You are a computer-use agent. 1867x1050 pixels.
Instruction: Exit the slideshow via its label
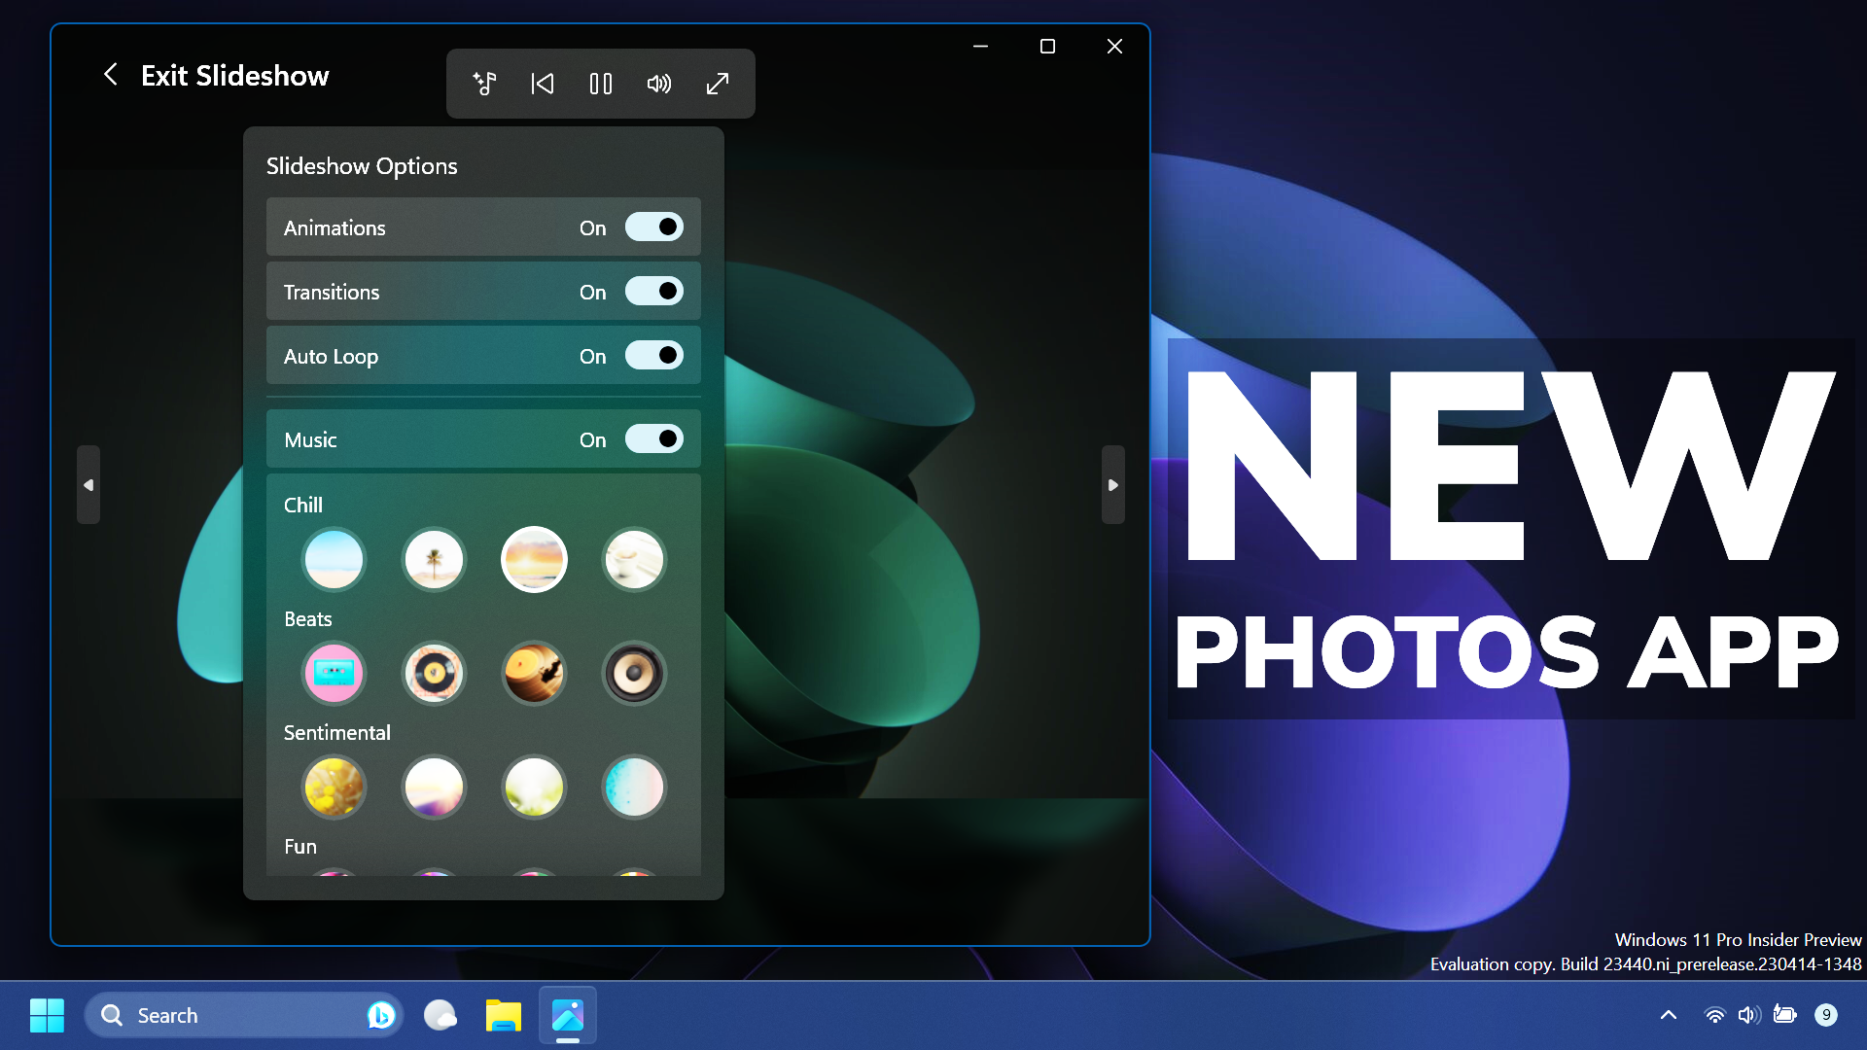click(235, 76)
